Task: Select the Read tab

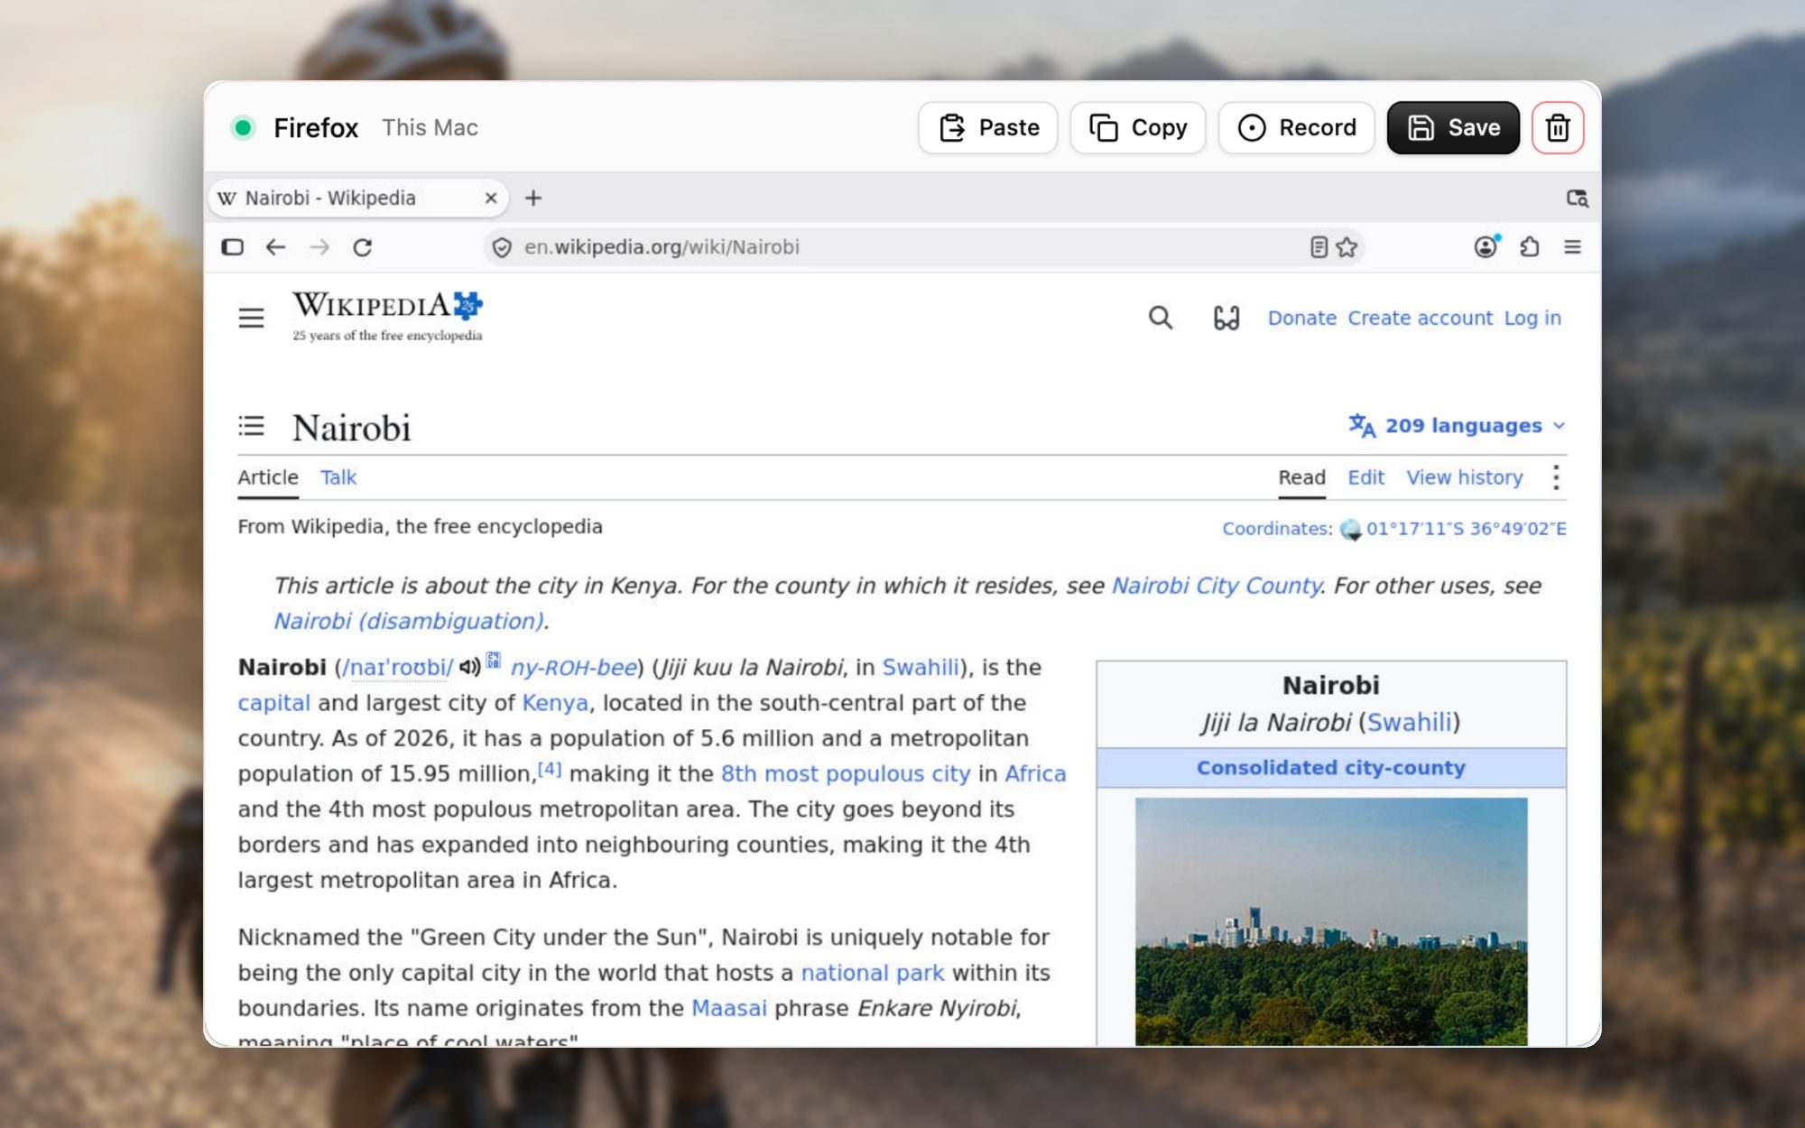Action: click(1301, 477)
